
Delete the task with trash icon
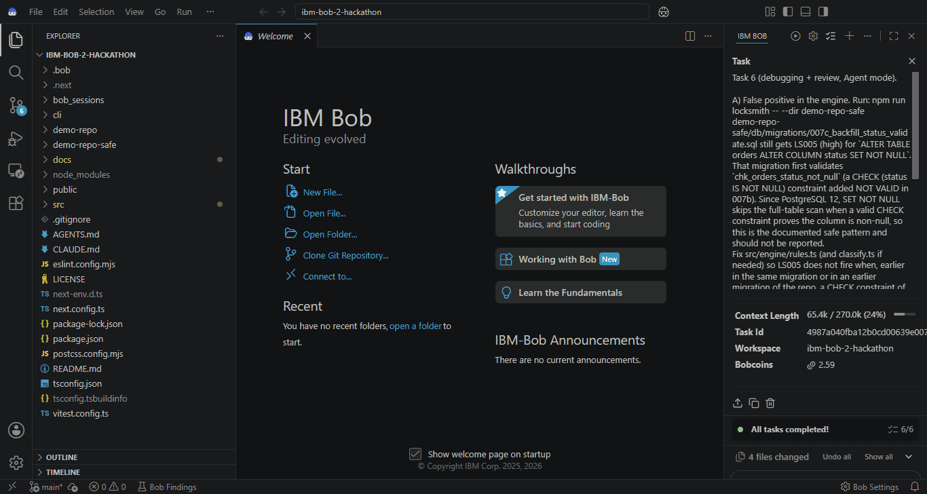point(770,403)
